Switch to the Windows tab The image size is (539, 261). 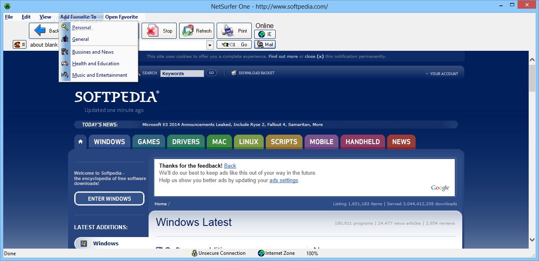click(109, 142)
